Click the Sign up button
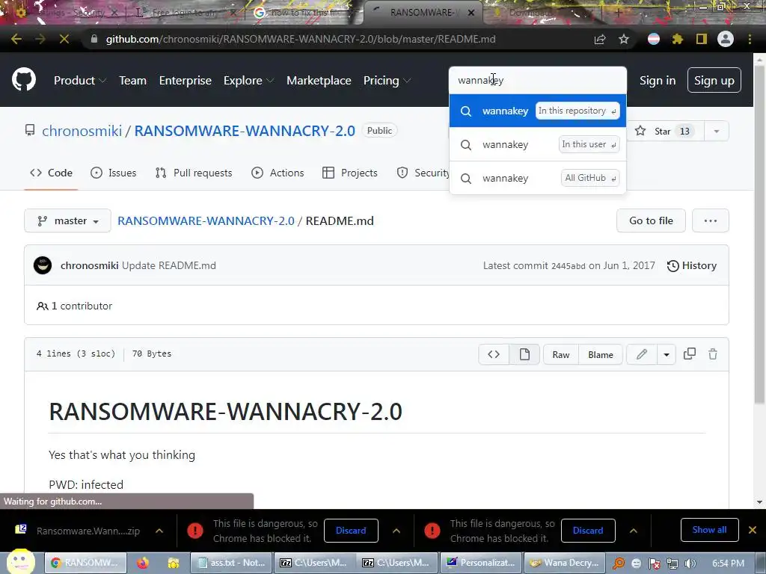The height and width of the screenshot is (574, 766). [x=714, y=80]
